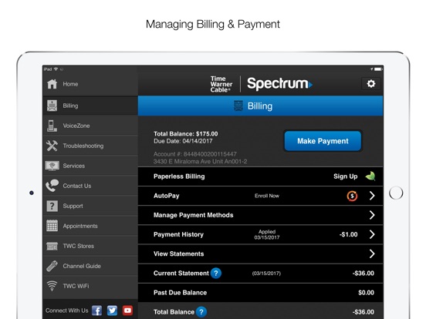This screenshot has height=319, width=426.
Task: Click the Billing header envelope icon
Action: click(x=238, y=106)
